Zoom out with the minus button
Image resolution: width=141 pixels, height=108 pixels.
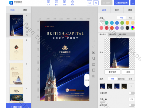pos(87,84)
